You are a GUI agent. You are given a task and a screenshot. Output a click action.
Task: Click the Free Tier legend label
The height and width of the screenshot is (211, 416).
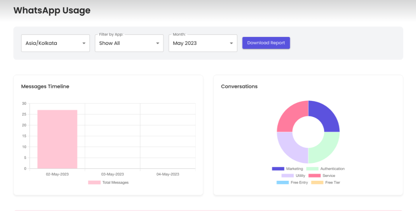(x=333, y=183)
